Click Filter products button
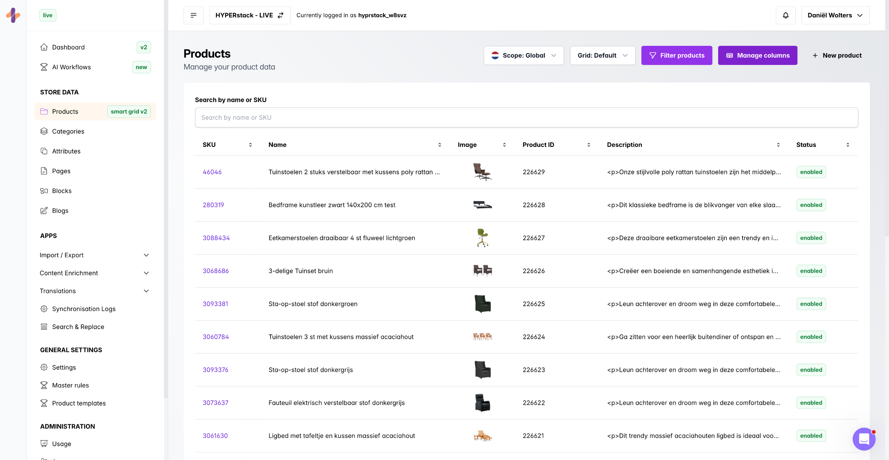The width and height of the screenshot is (889, 460). [676, 56]
